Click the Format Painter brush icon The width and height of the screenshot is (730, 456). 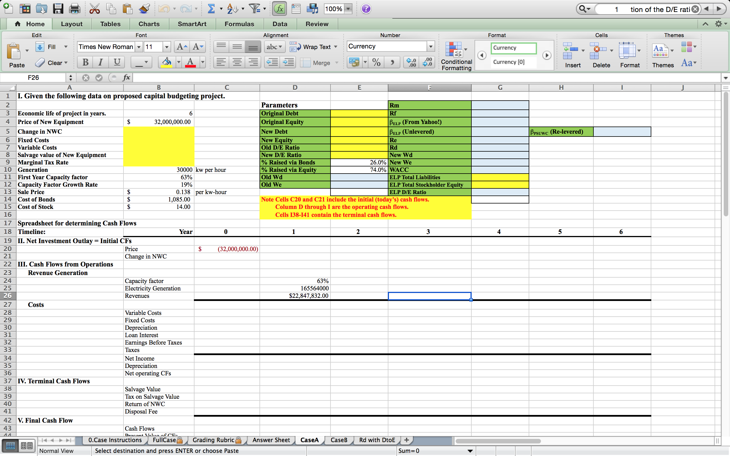[x=144, y=9]
